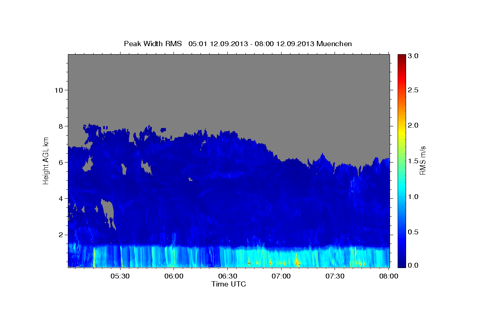Image resolution: width=482 pixels, height=321 pixels.
Task: Click the 'Muenchen' location text in title
Action: (334, 44)
